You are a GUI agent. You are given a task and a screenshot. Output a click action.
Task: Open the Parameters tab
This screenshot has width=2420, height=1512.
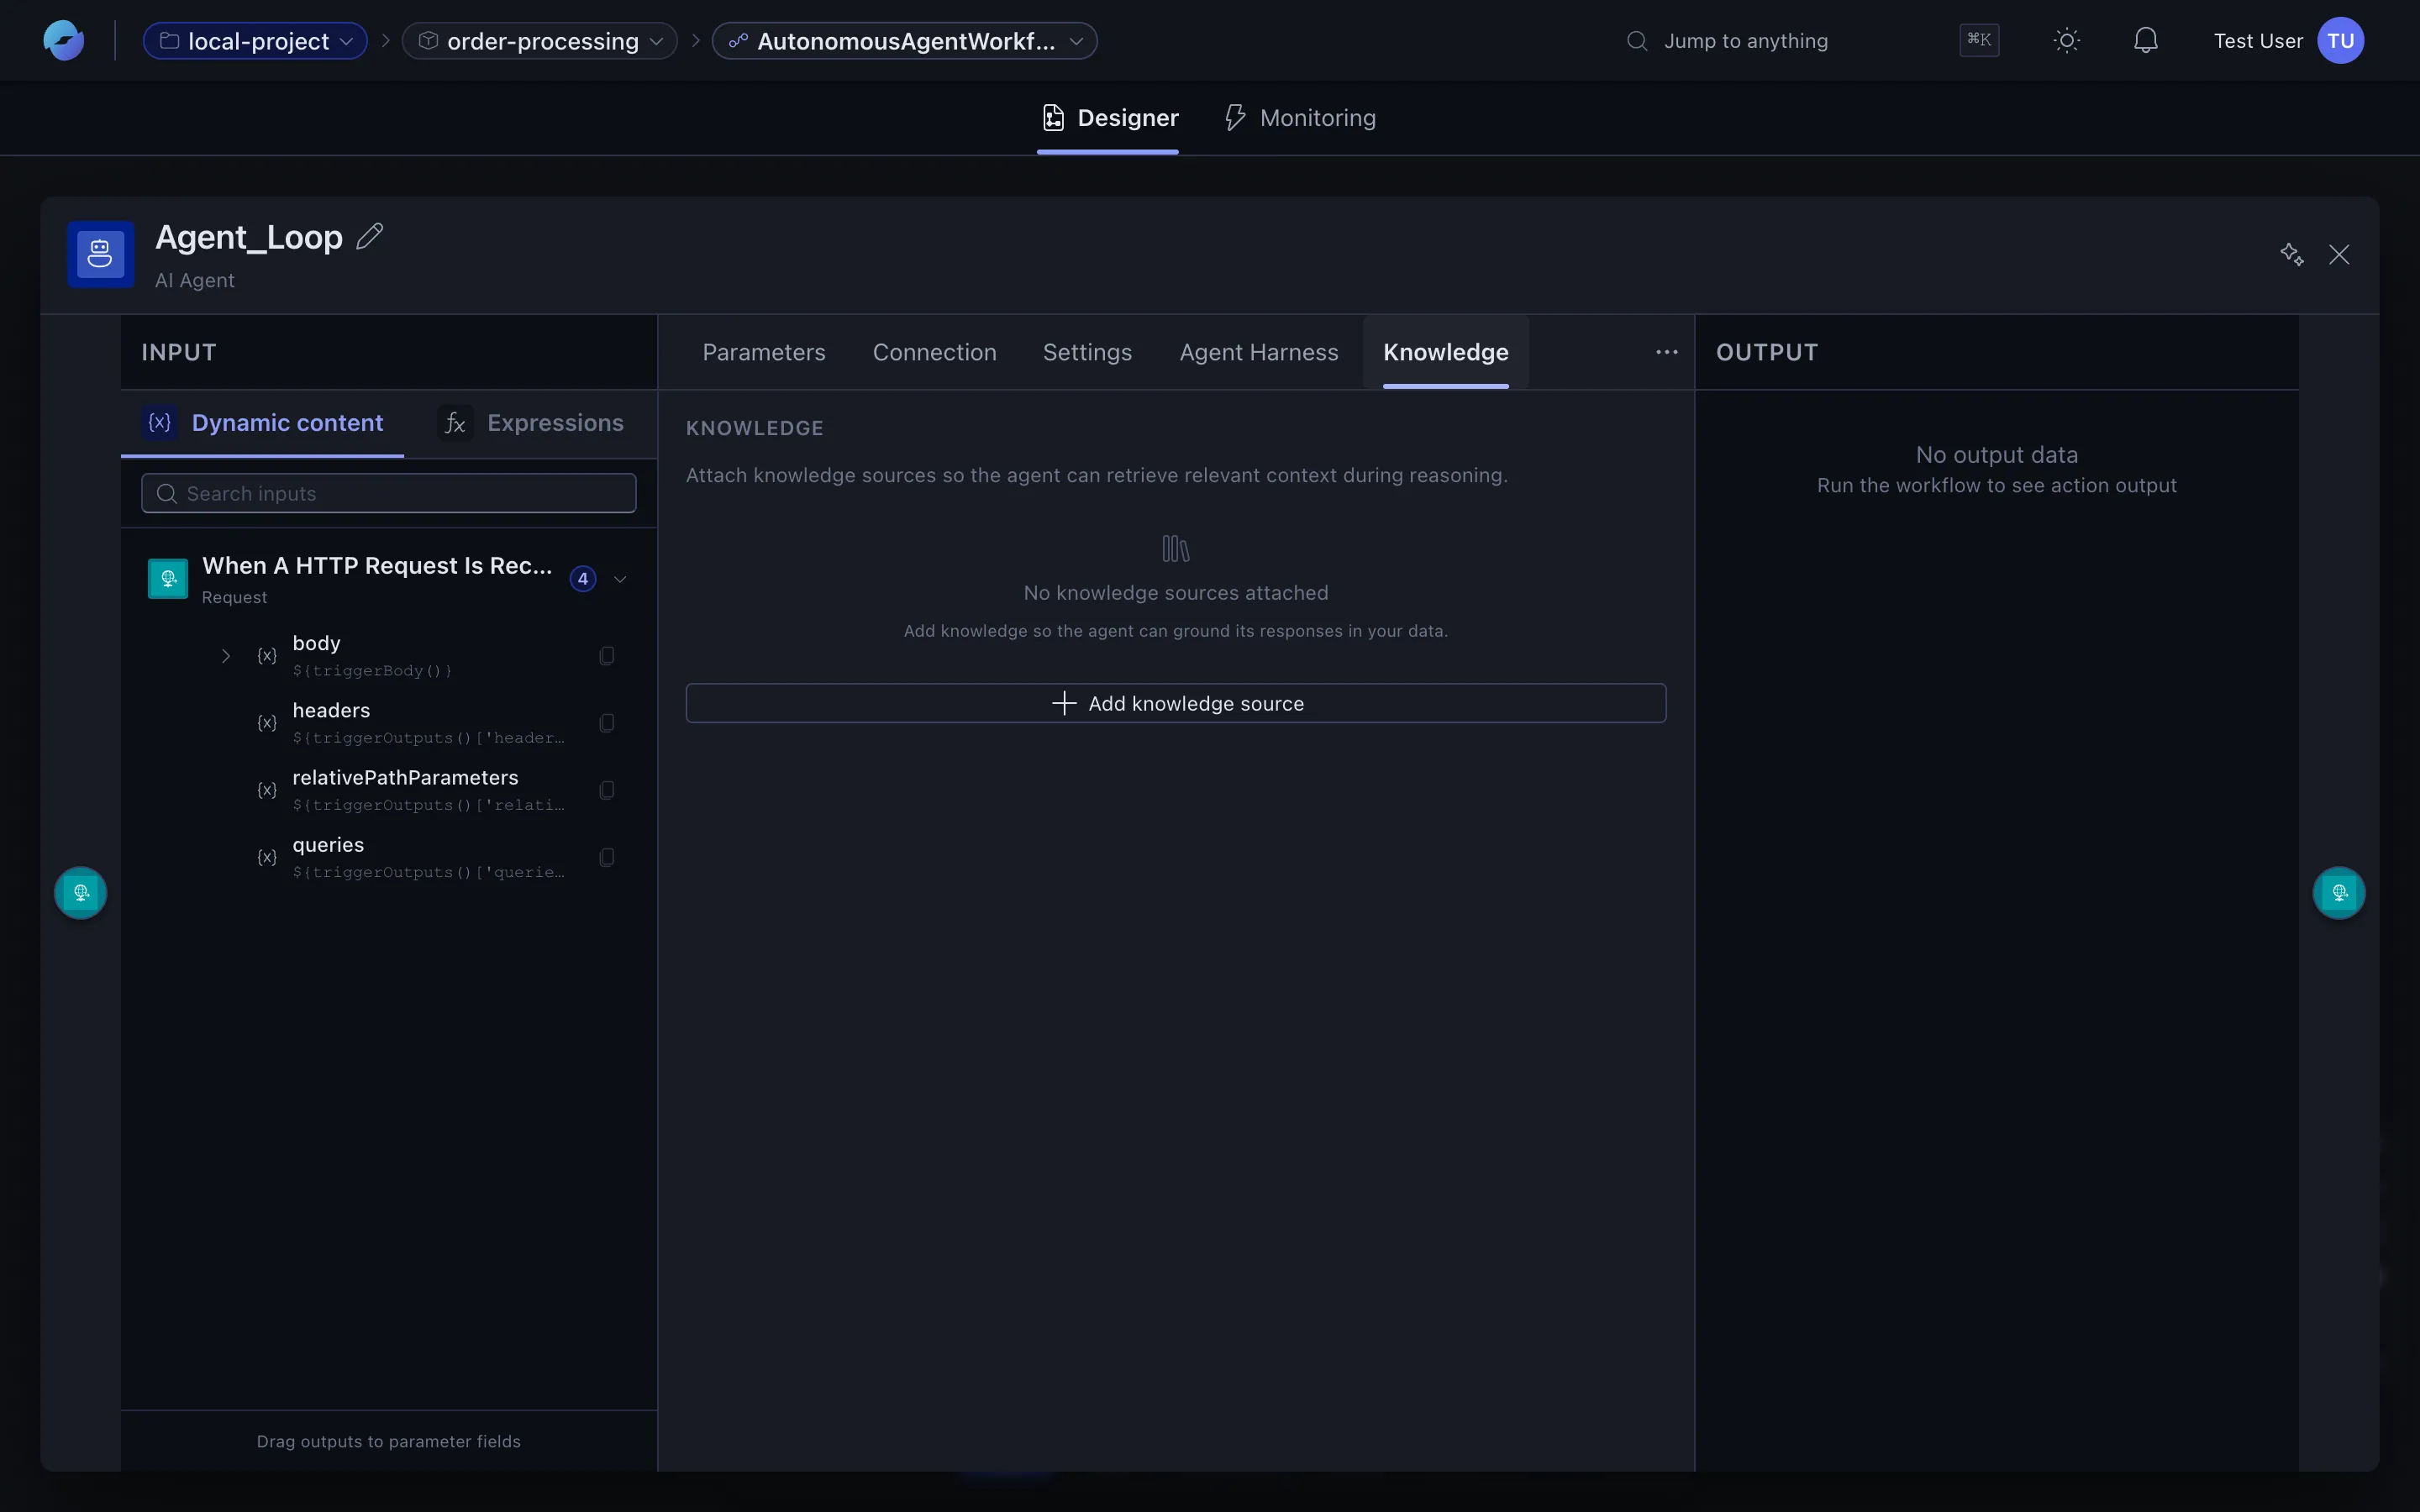tap(764, 352)
